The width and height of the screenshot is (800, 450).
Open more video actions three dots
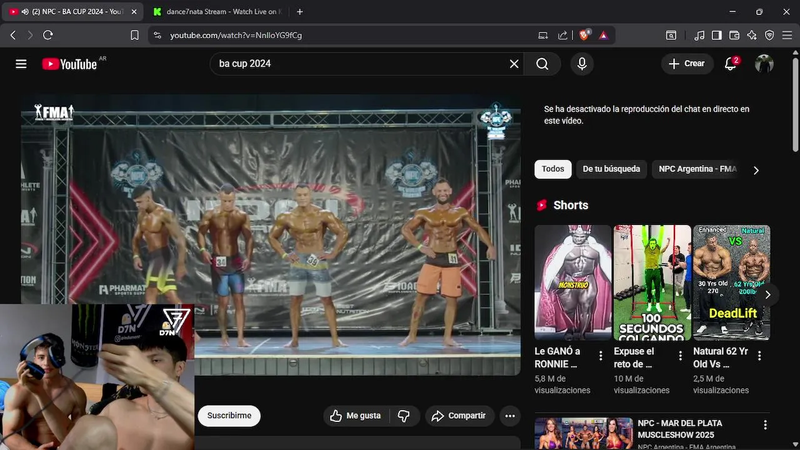(510, 416)
